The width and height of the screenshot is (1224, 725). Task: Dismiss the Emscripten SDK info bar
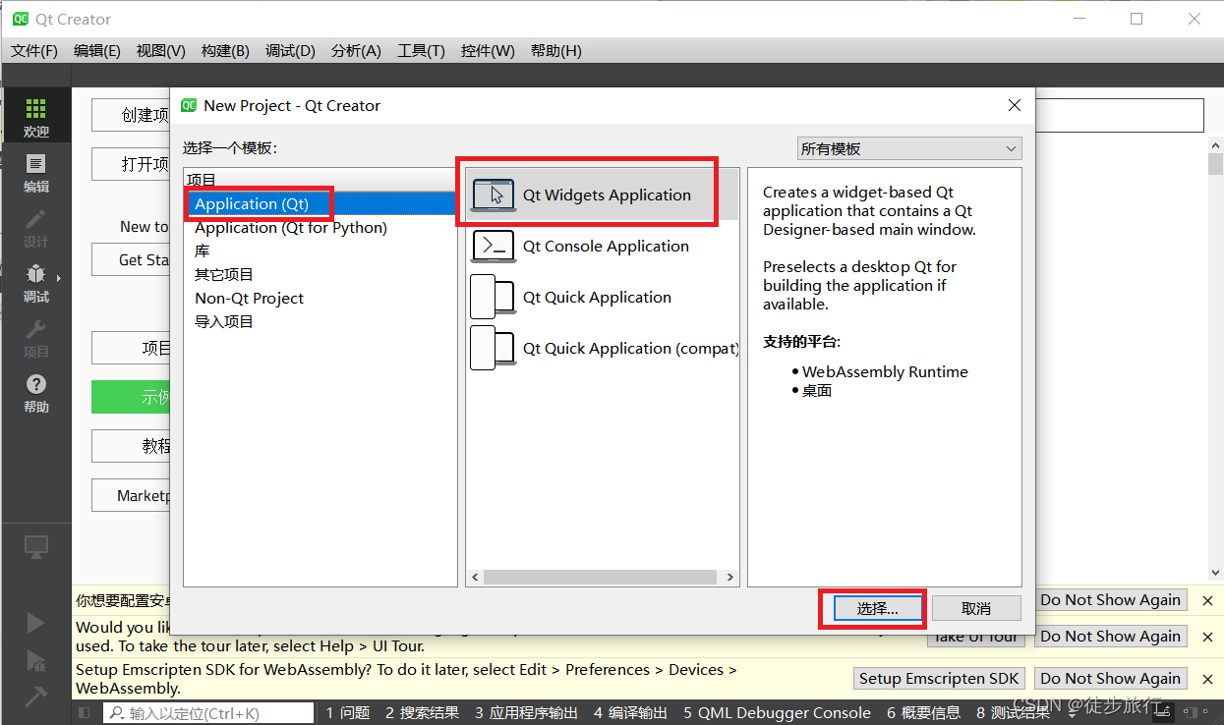tap(1206, 678)
